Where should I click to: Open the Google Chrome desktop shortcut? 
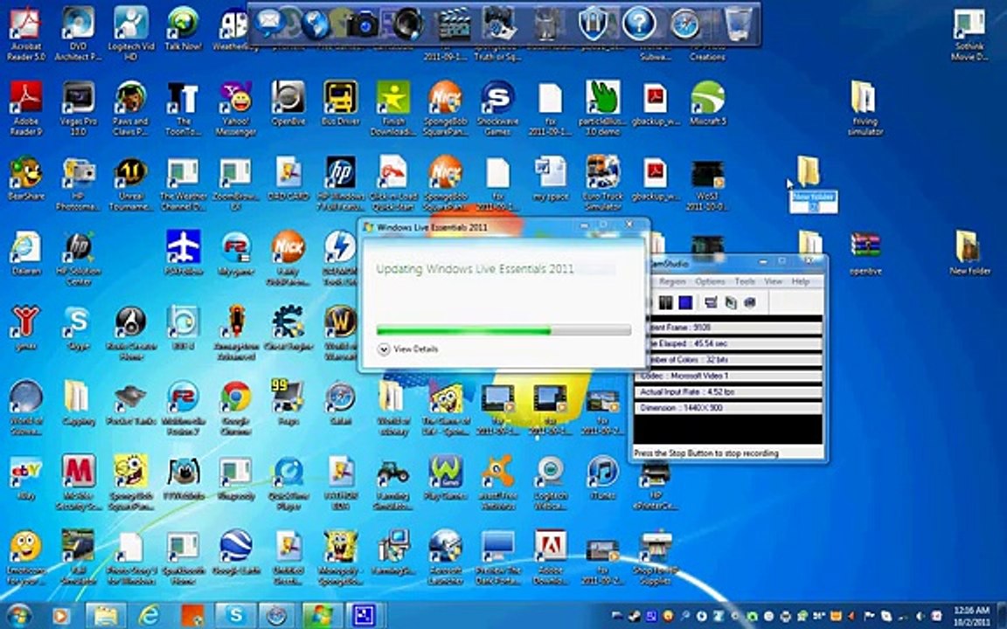point(236,408)
